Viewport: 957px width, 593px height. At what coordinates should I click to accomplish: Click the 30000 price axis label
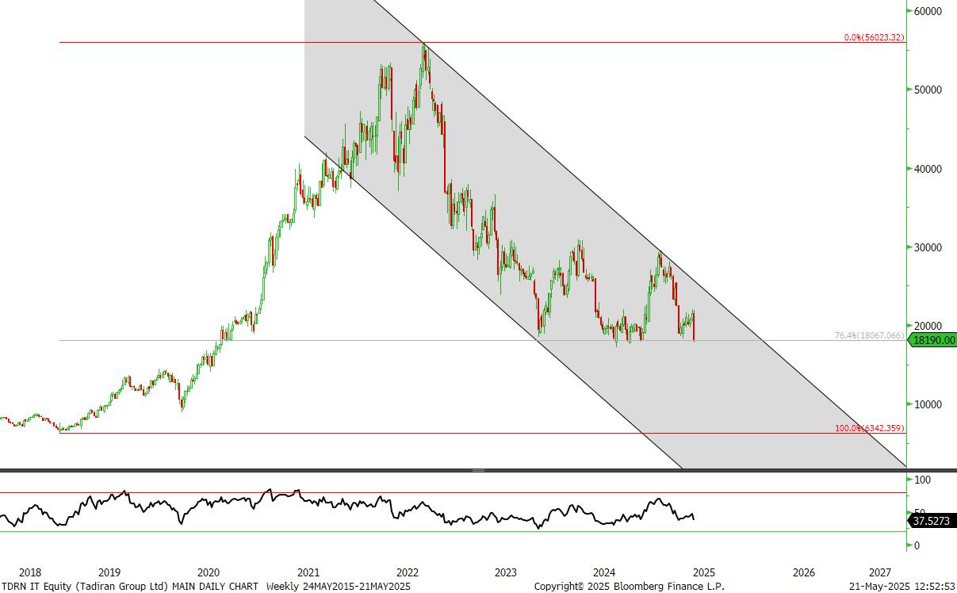pyautogui.click(x=928, y=247)
